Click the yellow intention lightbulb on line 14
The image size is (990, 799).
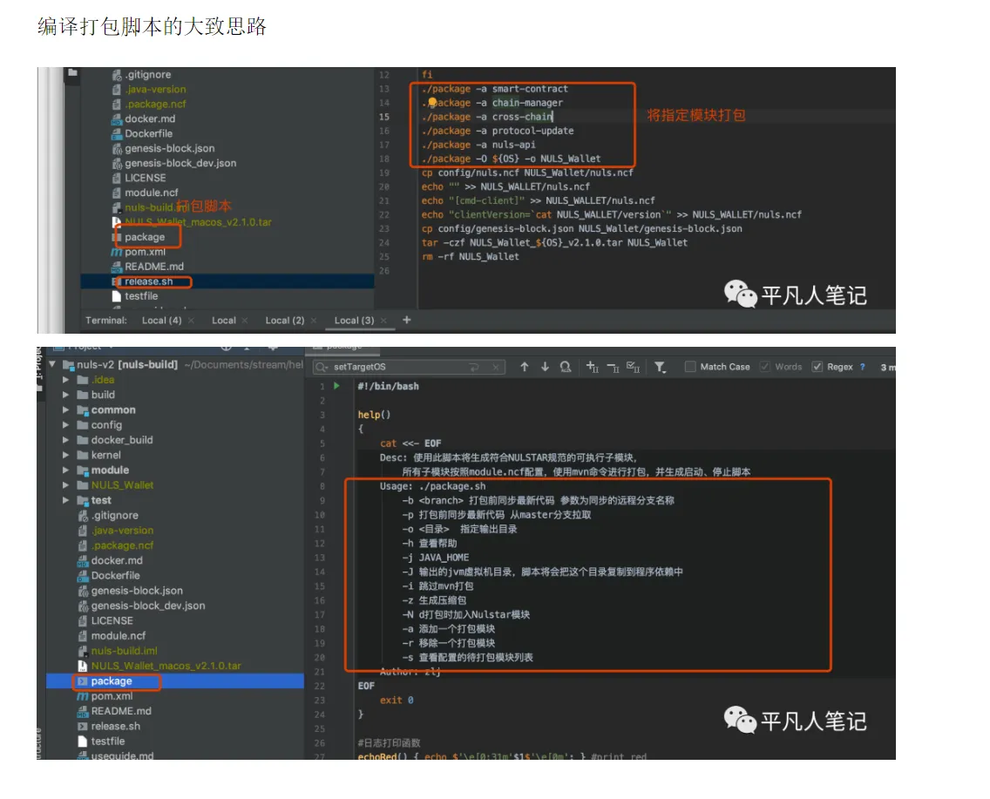pos(432,102)
